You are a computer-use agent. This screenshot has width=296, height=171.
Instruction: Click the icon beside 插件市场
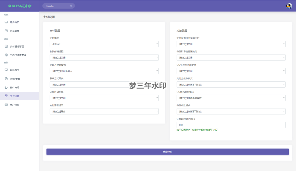click(6, 87)
